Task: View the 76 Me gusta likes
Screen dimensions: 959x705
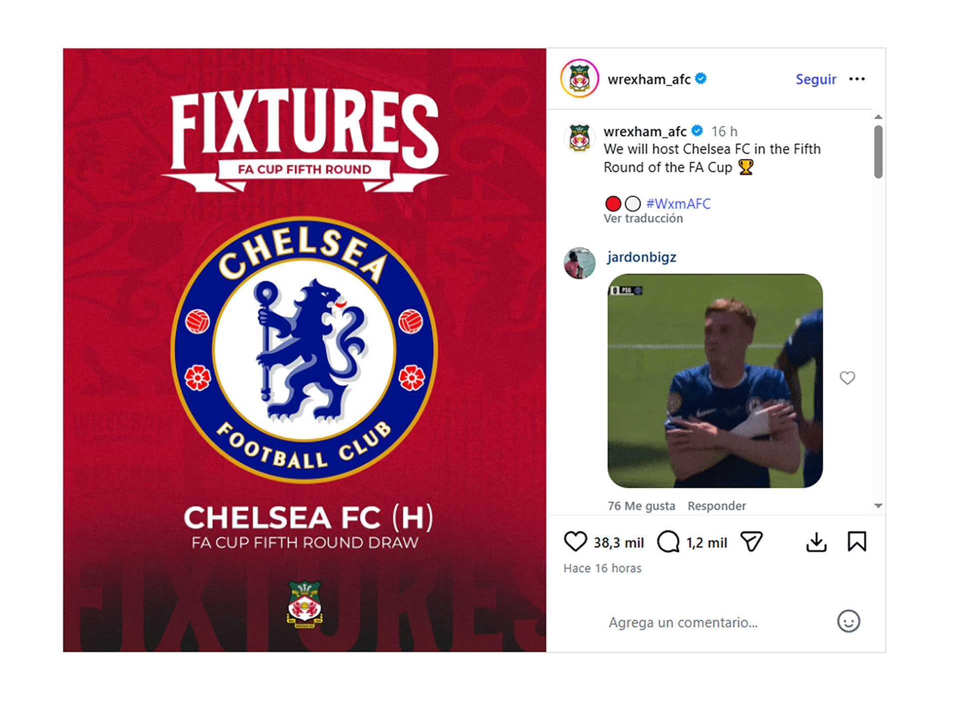Action: tap(641, 506)
